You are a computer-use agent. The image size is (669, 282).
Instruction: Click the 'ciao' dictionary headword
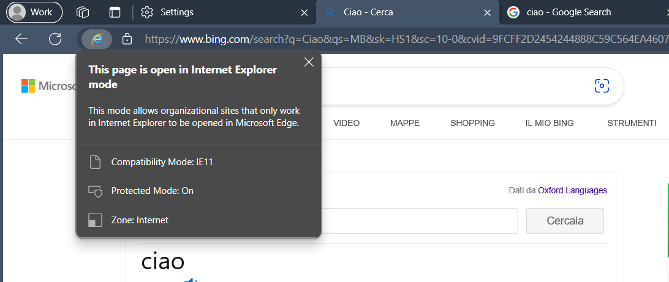[162, 262]
